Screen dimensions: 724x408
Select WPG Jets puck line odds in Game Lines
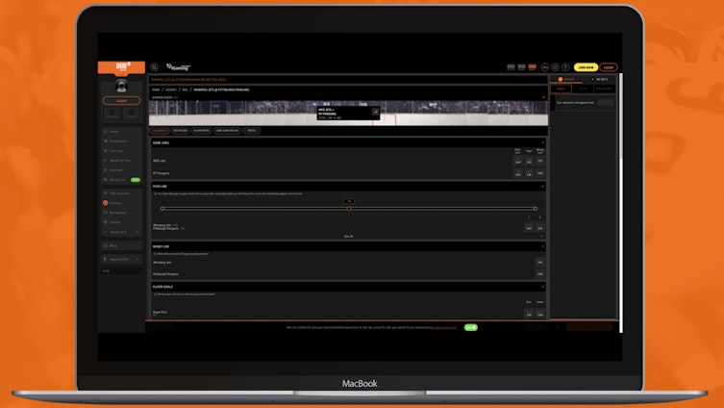point(517,162)
